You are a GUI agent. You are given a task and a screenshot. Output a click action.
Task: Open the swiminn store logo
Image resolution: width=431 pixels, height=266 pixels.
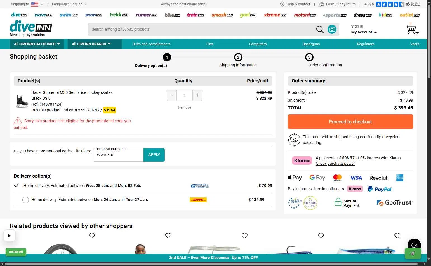pos(69,15)
